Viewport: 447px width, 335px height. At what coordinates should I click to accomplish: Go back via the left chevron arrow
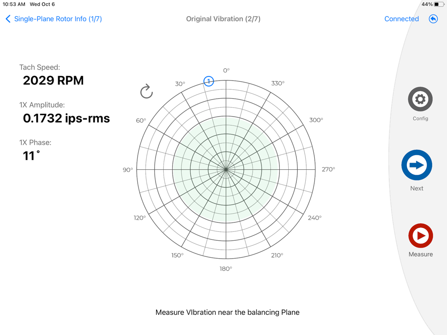(8, 19)
